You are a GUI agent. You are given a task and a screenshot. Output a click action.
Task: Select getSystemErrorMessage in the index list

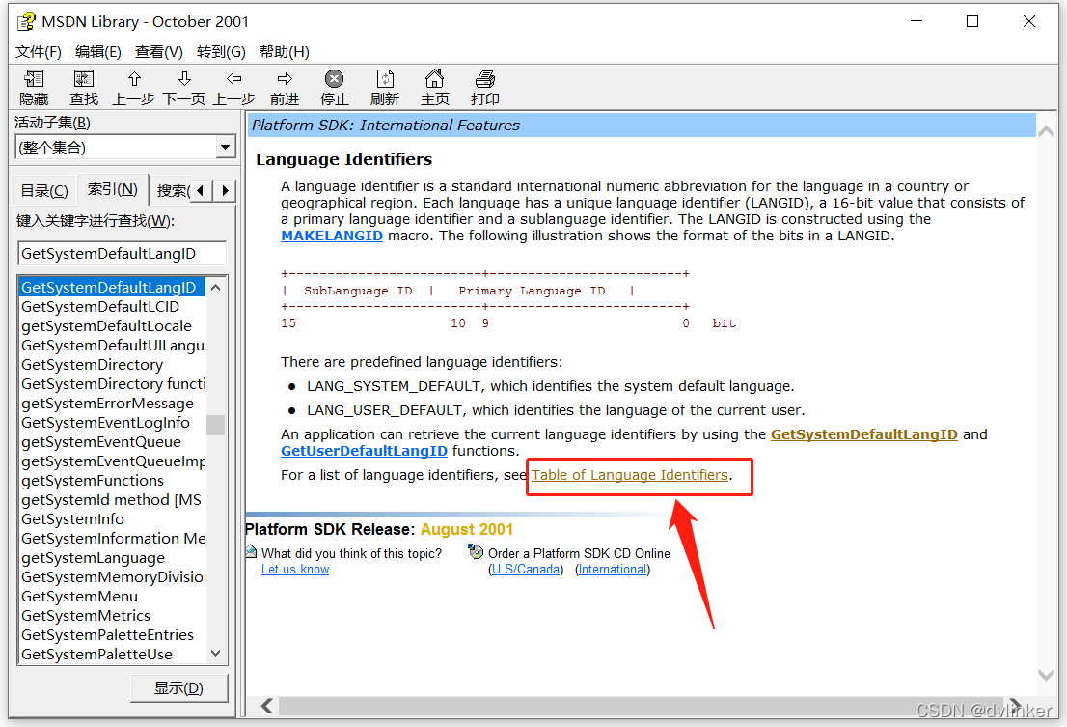(112, 404)
